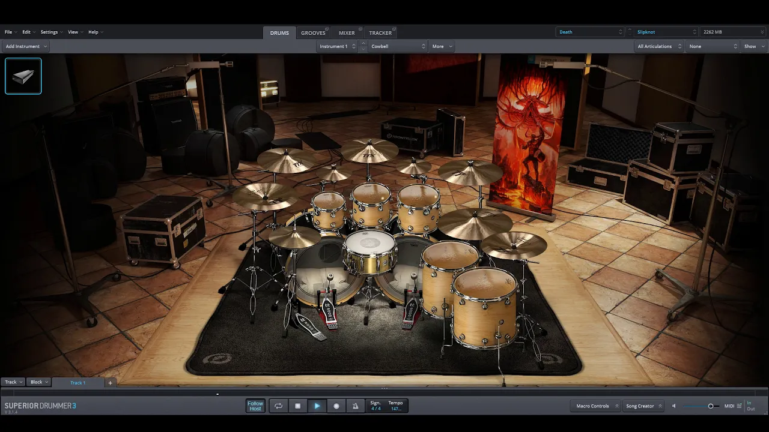Switch to the DRUMS tab
This screenshot has height=432, width=769.
coord(279,33)
